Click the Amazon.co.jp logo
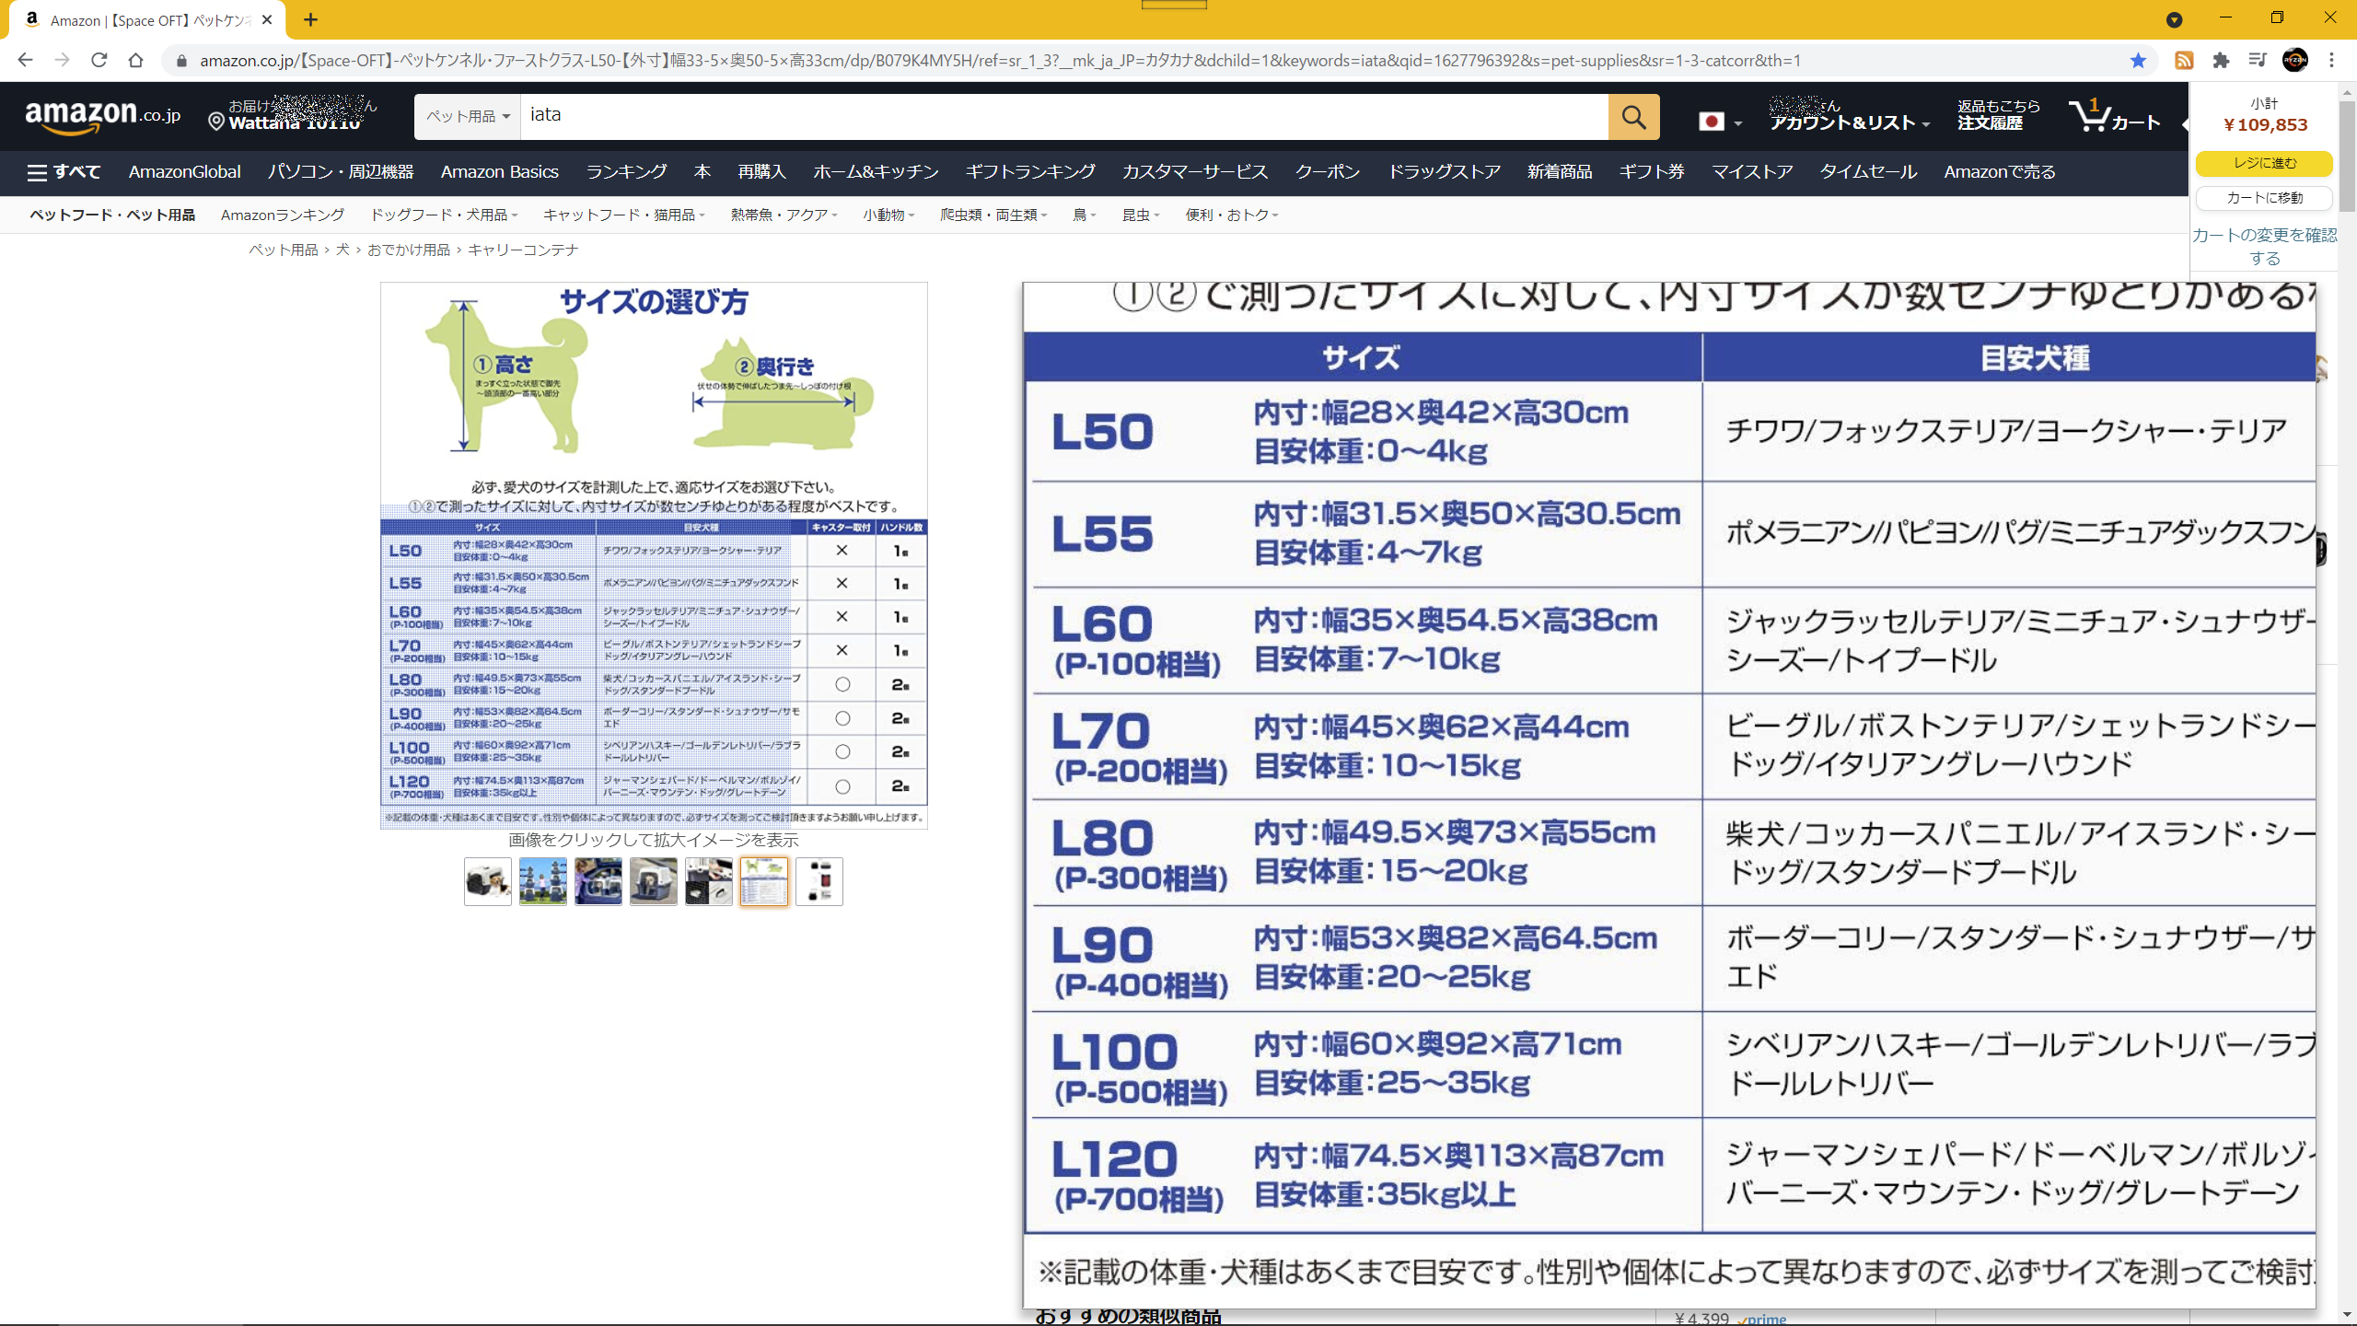The height and width of the screenshot is (1326, 2357). 102,117
